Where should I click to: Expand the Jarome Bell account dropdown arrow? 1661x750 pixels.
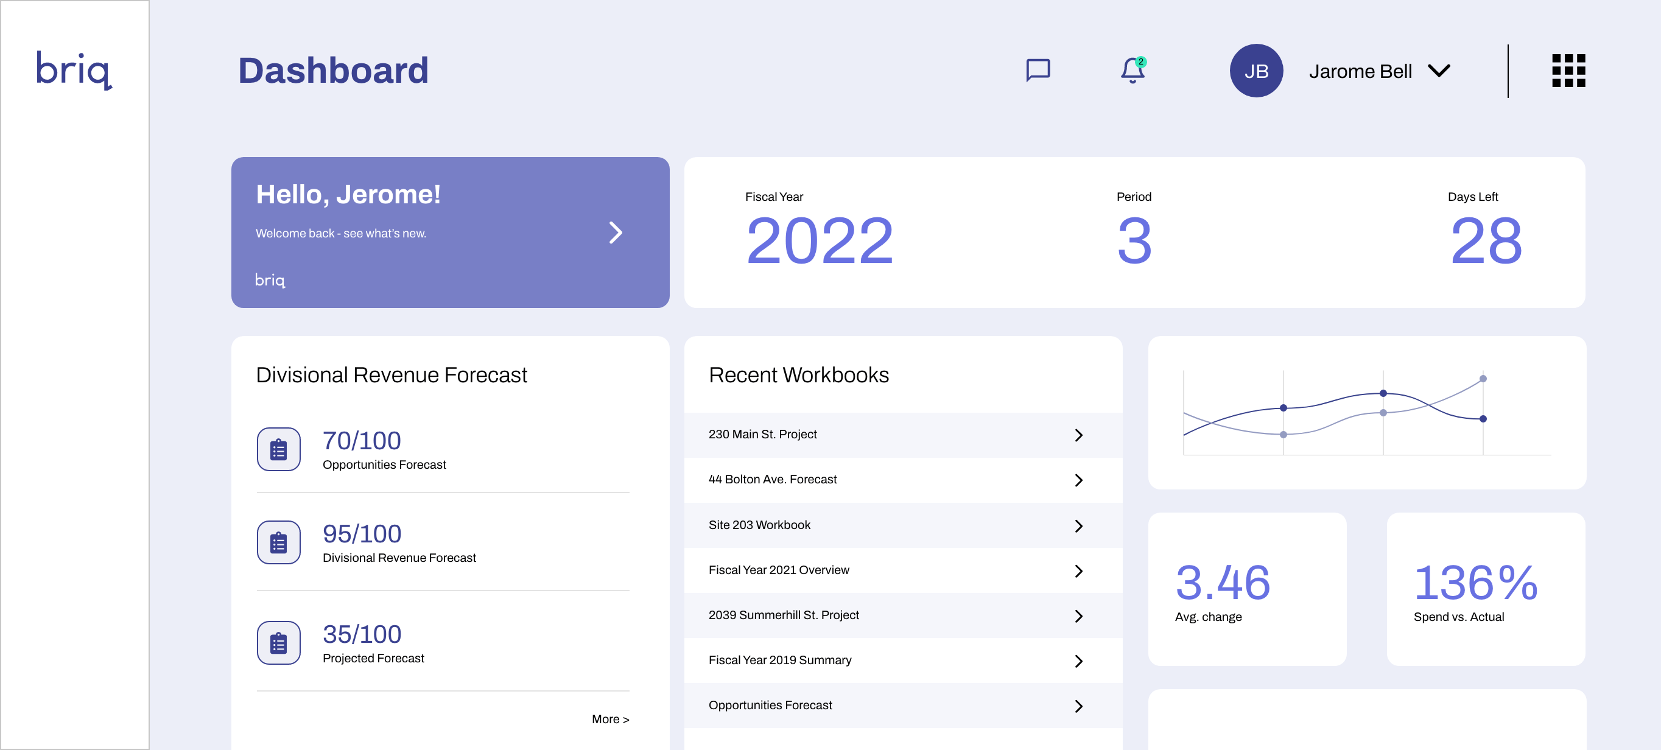1439,70
